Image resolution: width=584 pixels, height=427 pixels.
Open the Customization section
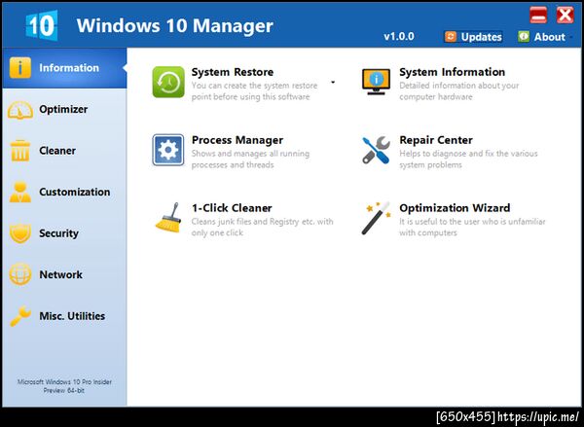(x=64, y=192)
